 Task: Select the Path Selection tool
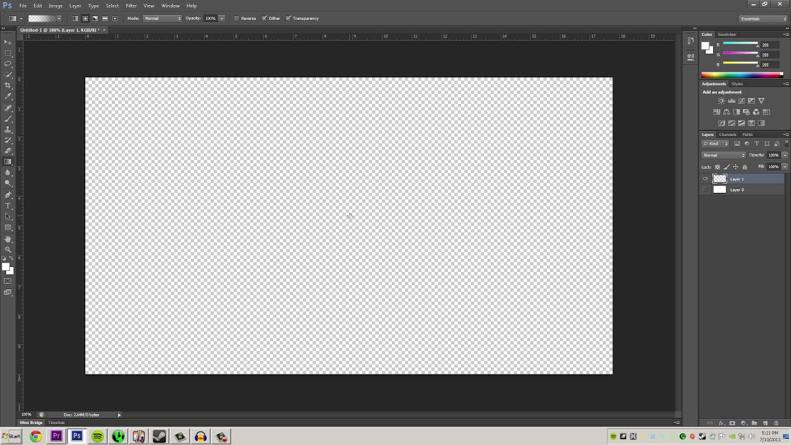pyautogui.click(x=8, y=216)
